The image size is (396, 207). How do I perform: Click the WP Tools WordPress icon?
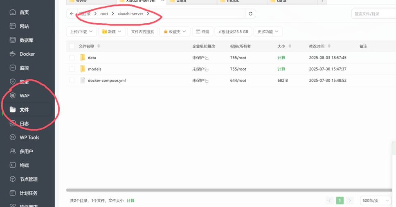pyautogui.click(x=12, y=137)
